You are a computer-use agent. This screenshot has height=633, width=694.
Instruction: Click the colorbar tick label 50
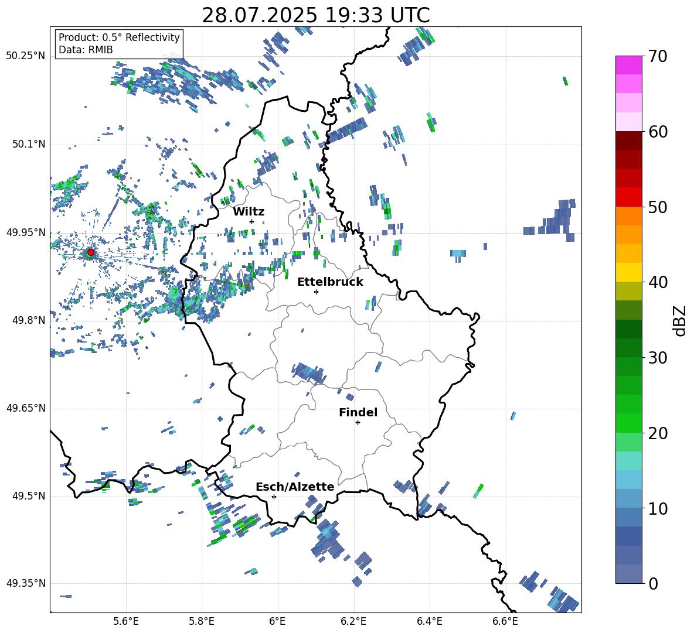point(657,207)
